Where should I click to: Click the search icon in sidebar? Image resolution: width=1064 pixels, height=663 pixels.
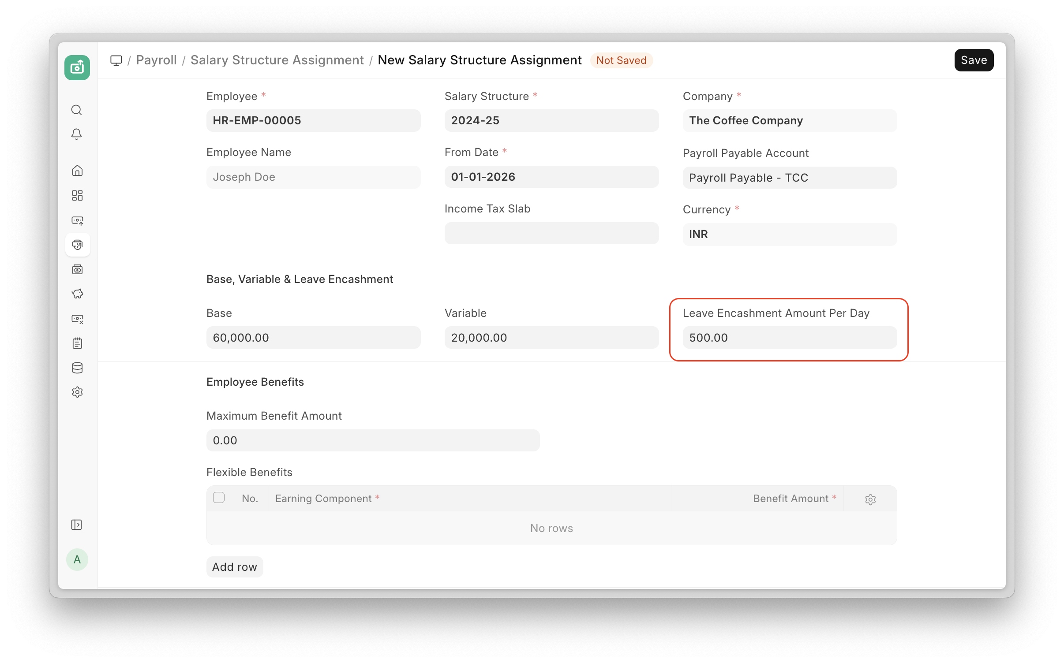click(x=77, y=110)
